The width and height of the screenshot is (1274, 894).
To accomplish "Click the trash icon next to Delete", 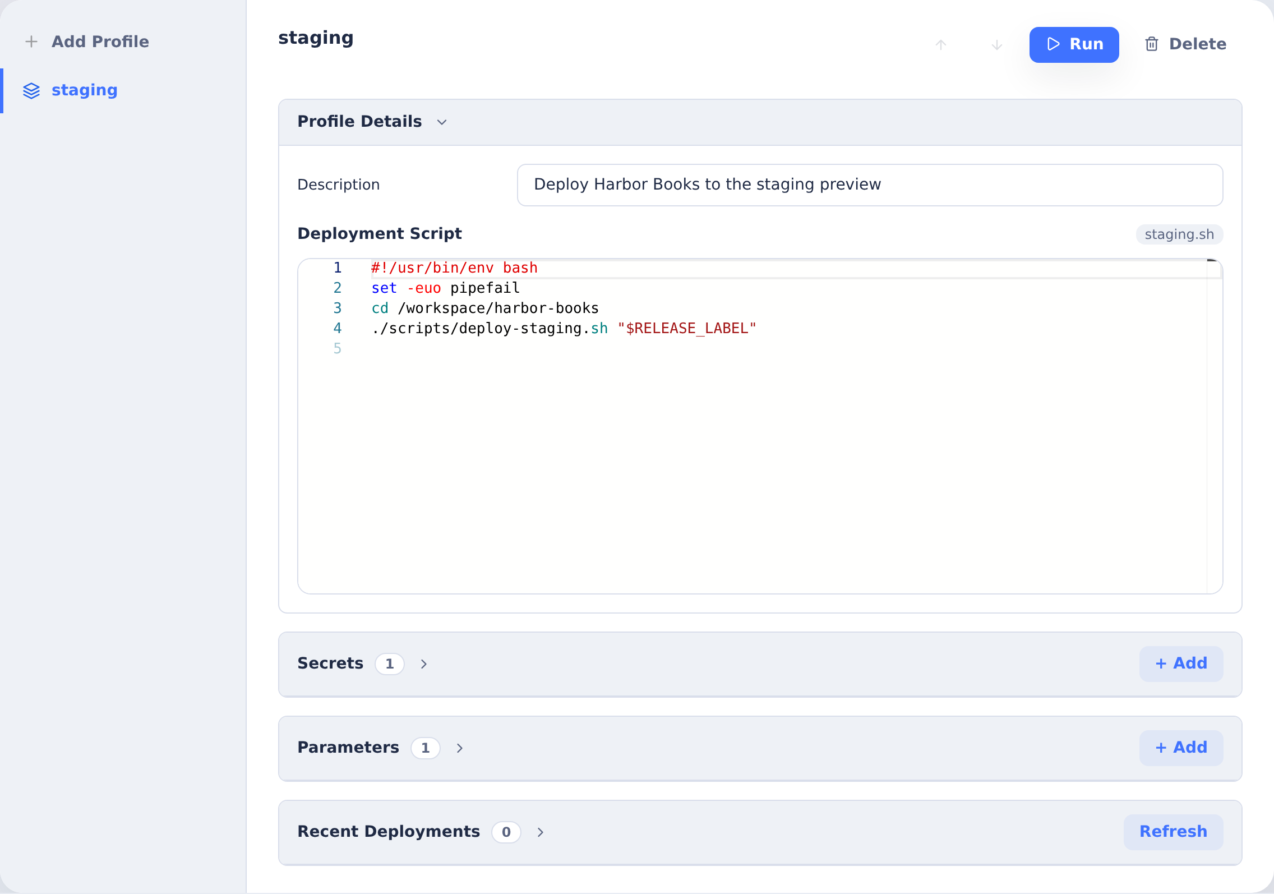I will click(x=1151, y=44).
